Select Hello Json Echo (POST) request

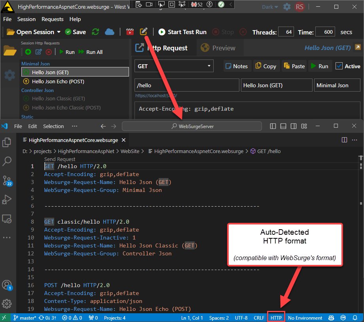[75, 81]
